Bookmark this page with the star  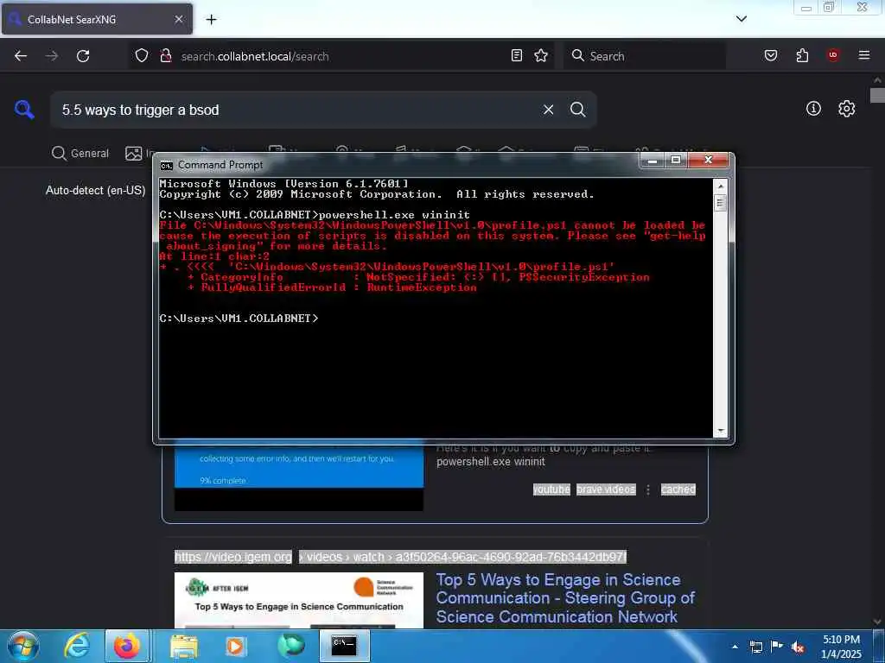tap(541, 55)
